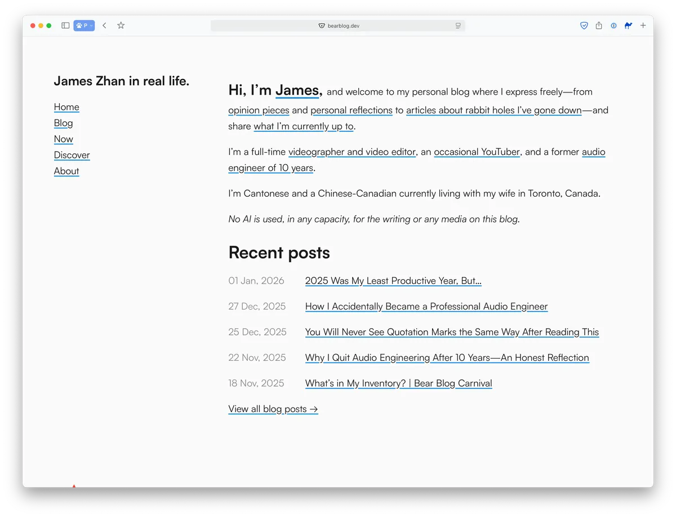Click the reader view icon in address bar
Image resolution: width=676 pixels, height=517 pixels.
[457, 25]
